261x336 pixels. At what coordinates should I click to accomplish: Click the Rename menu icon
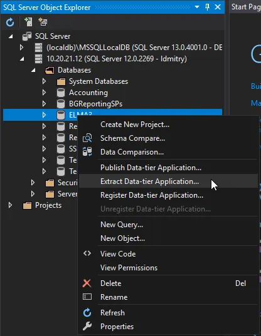pyautogui.click(x=87, y=297)
